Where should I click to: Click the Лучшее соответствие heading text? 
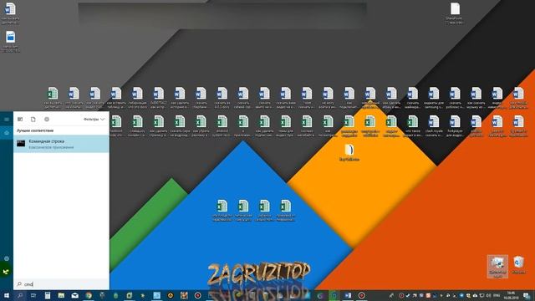click(x=35, y=130)
